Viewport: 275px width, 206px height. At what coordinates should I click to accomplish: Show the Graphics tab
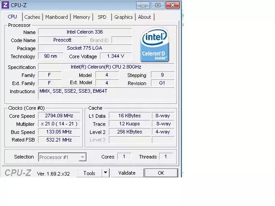(124, 17)
